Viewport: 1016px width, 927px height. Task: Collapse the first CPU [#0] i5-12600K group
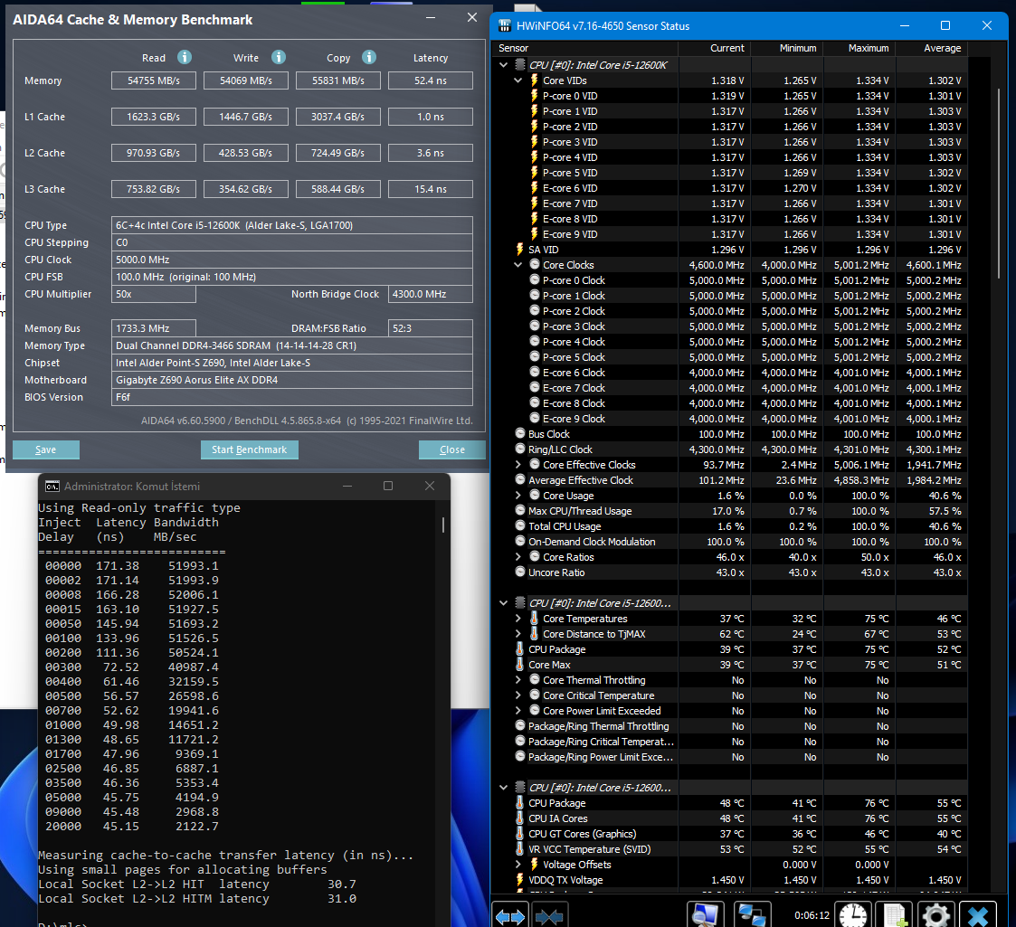point(503,65)
